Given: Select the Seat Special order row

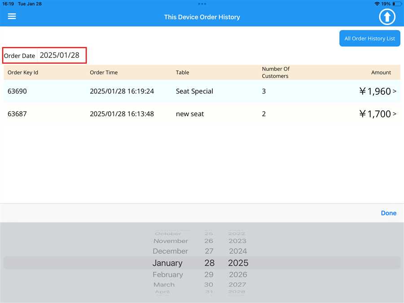Looking at the screenshot, I should click(x=194, y=91).
